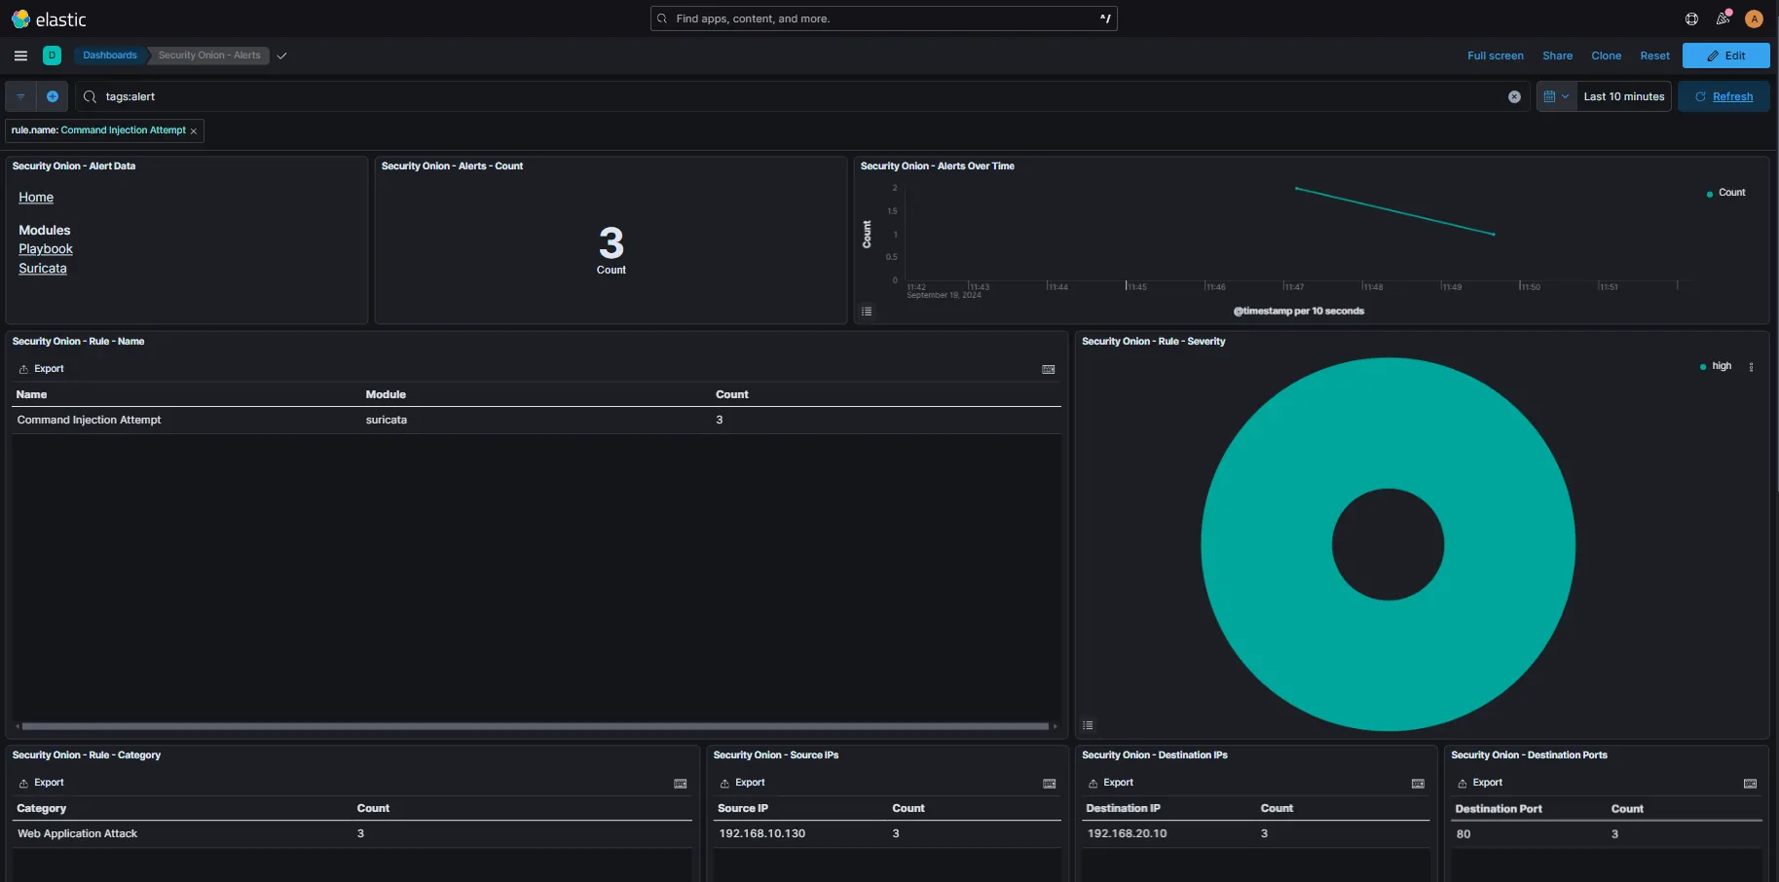Toggle legend on Rule Severity chart

tap(1088, 725)
